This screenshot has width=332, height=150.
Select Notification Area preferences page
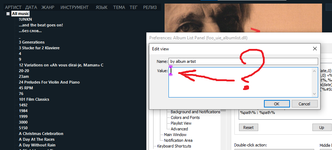pyautogui.click(x=178, y=140)
